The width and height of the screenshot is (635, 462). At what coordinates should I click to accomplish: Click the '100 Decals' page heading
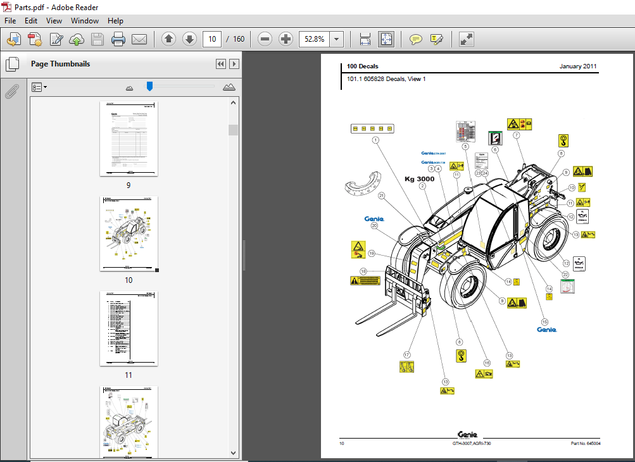(363, 66)
